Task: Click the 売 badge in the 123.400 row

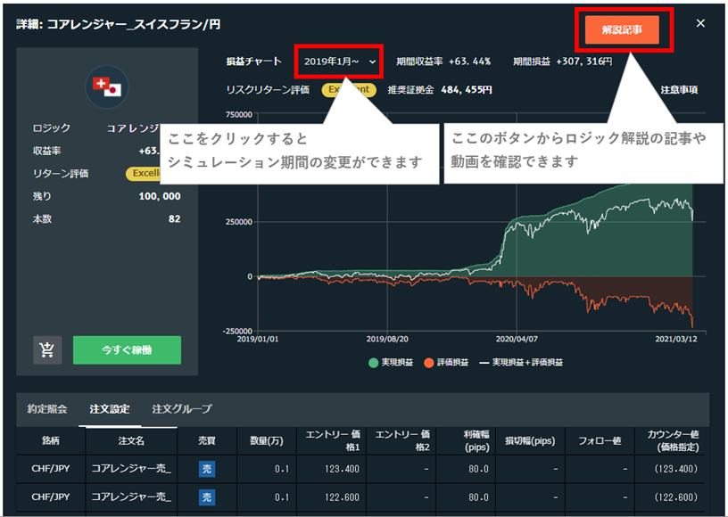Action: point(207,469)
